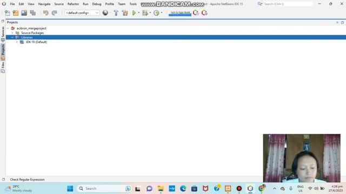
Task: Click the Profile Project clock icon
Action: click(x=156, y=13)
